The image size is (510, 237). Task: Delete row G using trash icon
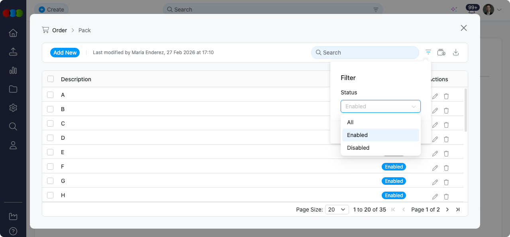(446, 182)
